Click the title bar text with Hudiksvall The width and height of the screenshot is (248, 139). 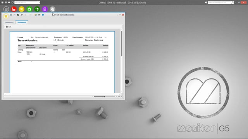[x=122, y=3]
